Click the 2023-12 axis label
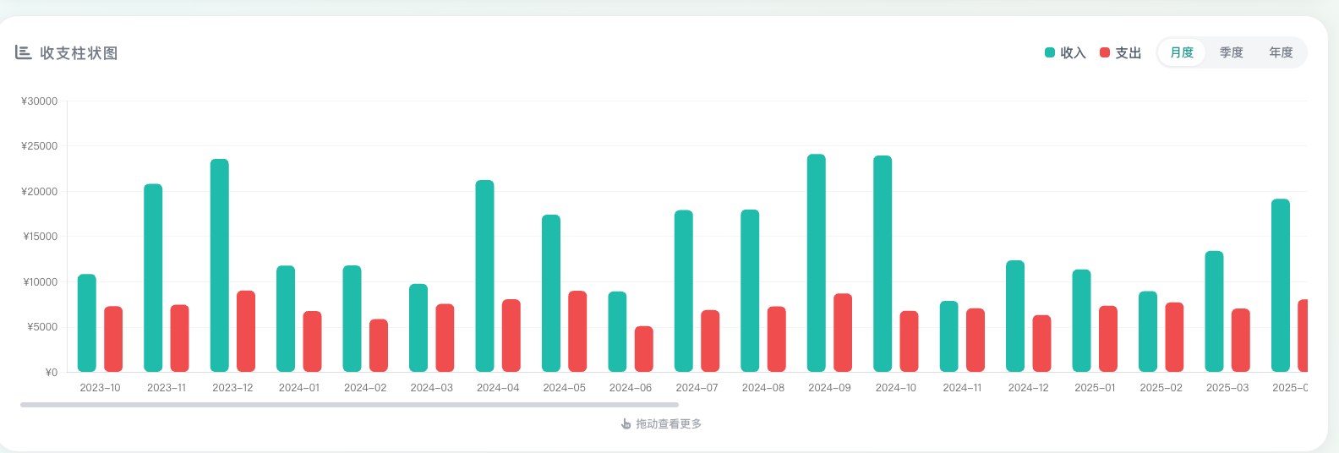 [x=232, y=388]
